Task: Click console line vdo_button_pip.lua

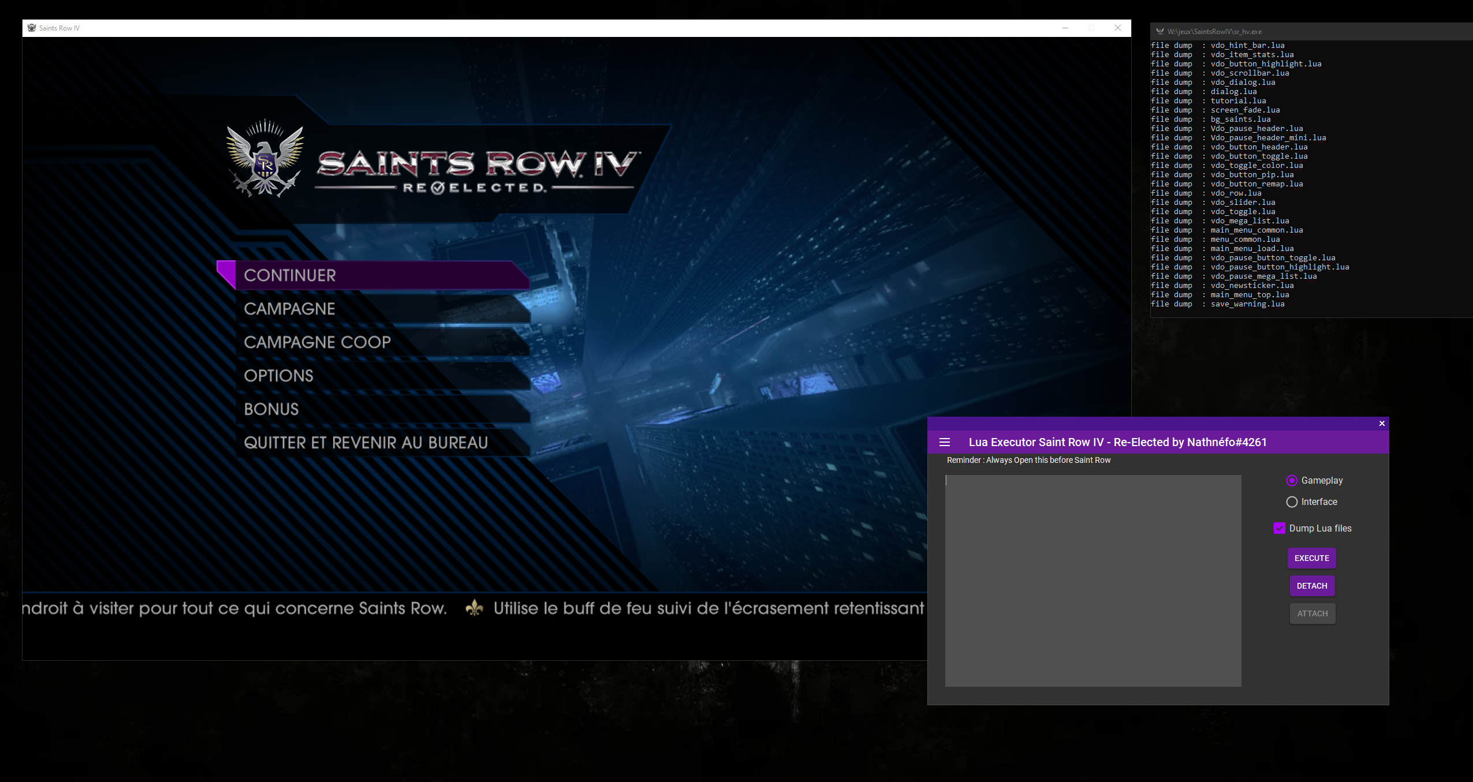Action: (1222, 175)
